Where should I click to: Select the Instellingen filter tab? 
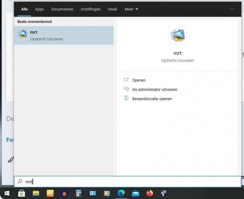coord(91,9)
